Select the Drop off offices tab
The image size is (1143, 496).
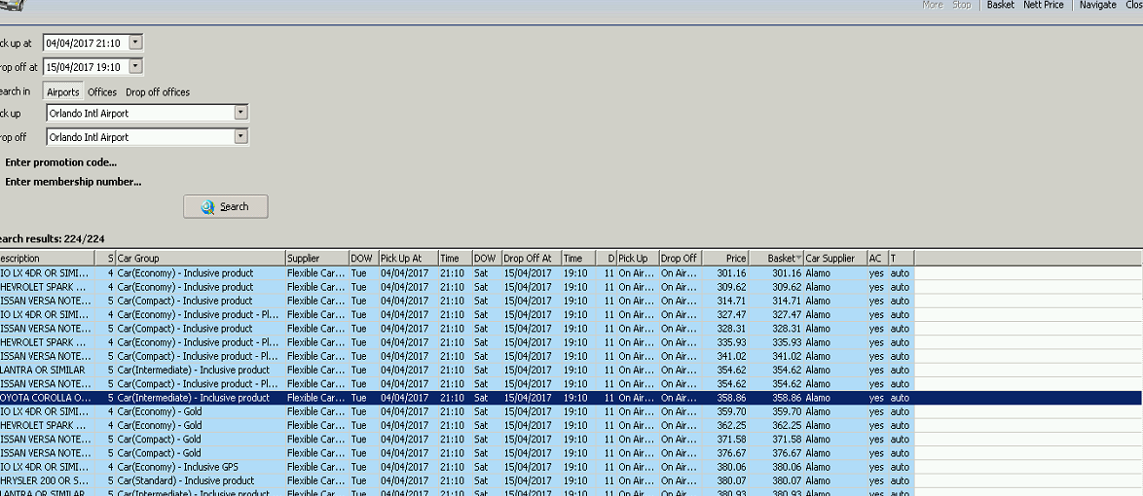[158, 92]
